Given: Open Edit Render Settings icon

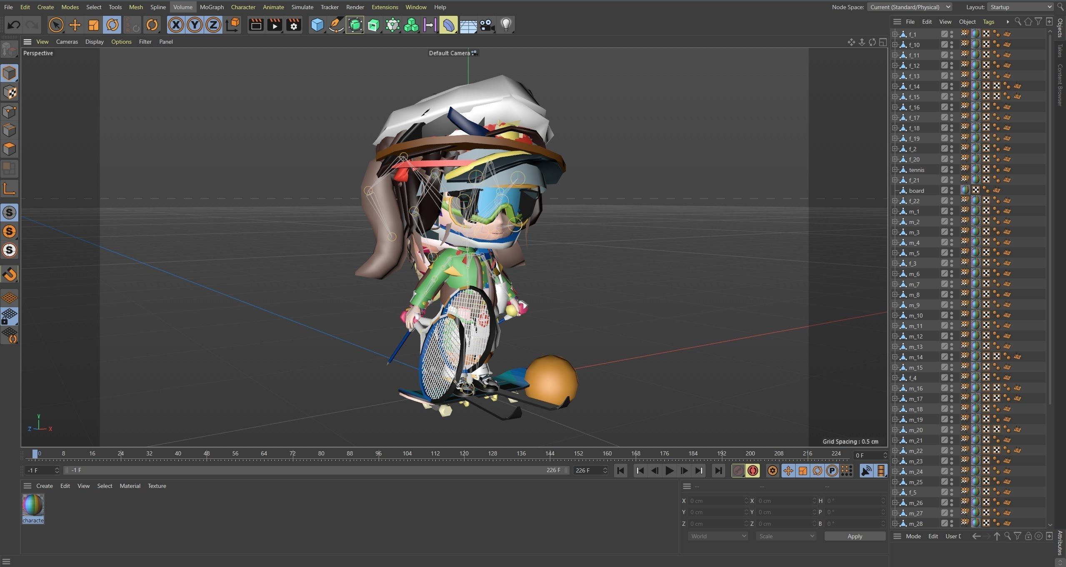Looking at the screenshot, I should click(294, 25).
